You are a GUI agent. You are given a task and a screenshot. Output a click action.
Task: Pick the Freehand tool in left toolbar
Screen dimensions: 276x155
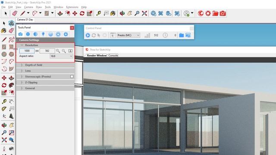coord(11,40)
